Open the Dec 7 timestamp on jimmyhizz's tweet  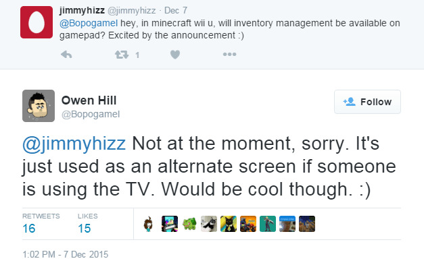(176, 11)
